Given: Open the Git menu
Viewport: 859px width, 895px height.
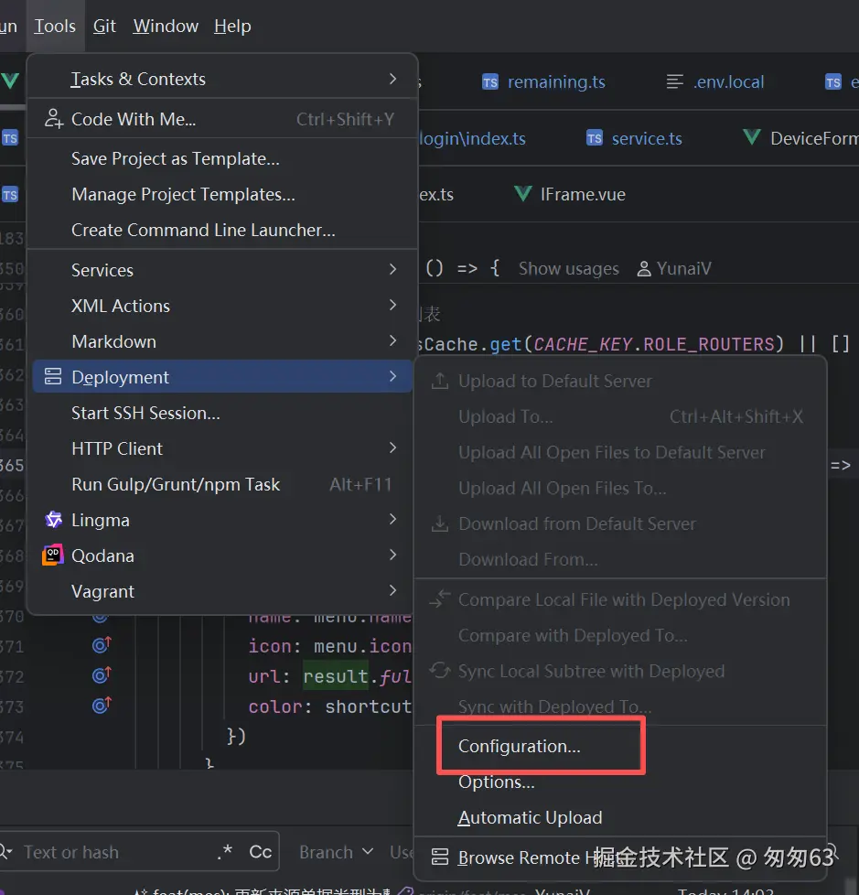Looking at the screenshot, I should [x=104, y=27].
